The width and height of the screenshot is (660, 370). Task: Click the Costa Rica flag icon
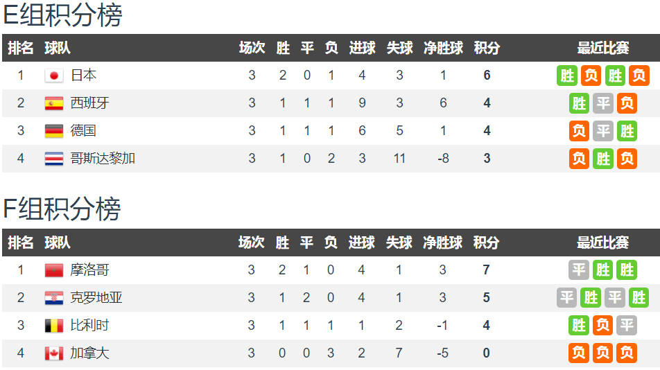click(54, 159)
